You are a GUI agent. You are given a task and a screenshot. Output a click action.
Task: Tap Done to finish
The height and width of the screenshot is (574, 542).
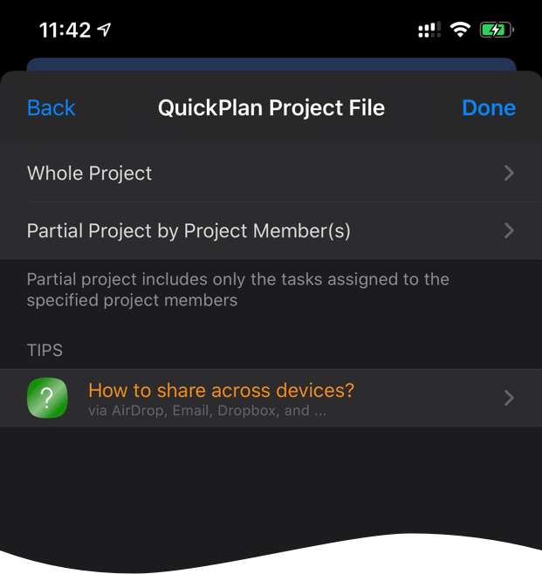pyautogui.click(x=488, y=108)
